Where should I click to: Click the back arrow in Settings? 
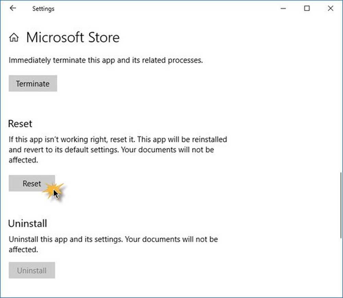[13, 9]
